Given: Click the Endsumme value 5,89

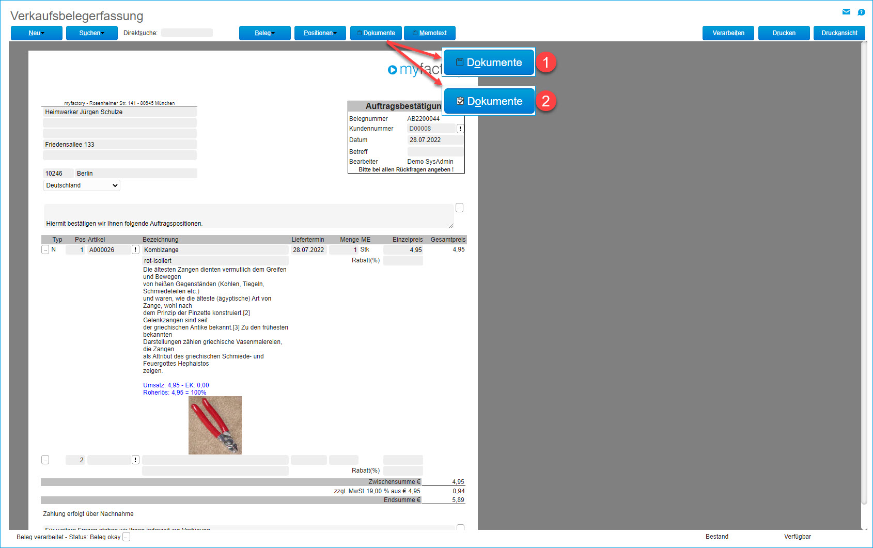Looking at the screenshot, I should pyautogui.click(x=458, y=500).
